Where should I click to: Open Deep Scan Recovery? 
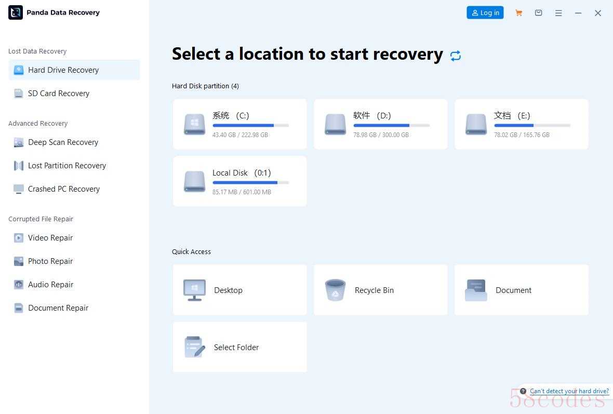click(74, 142)
